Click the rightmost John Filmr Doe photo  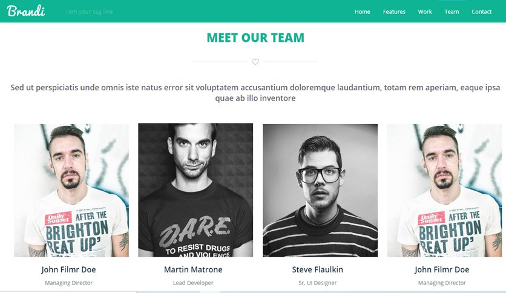[x=444, y=190]
